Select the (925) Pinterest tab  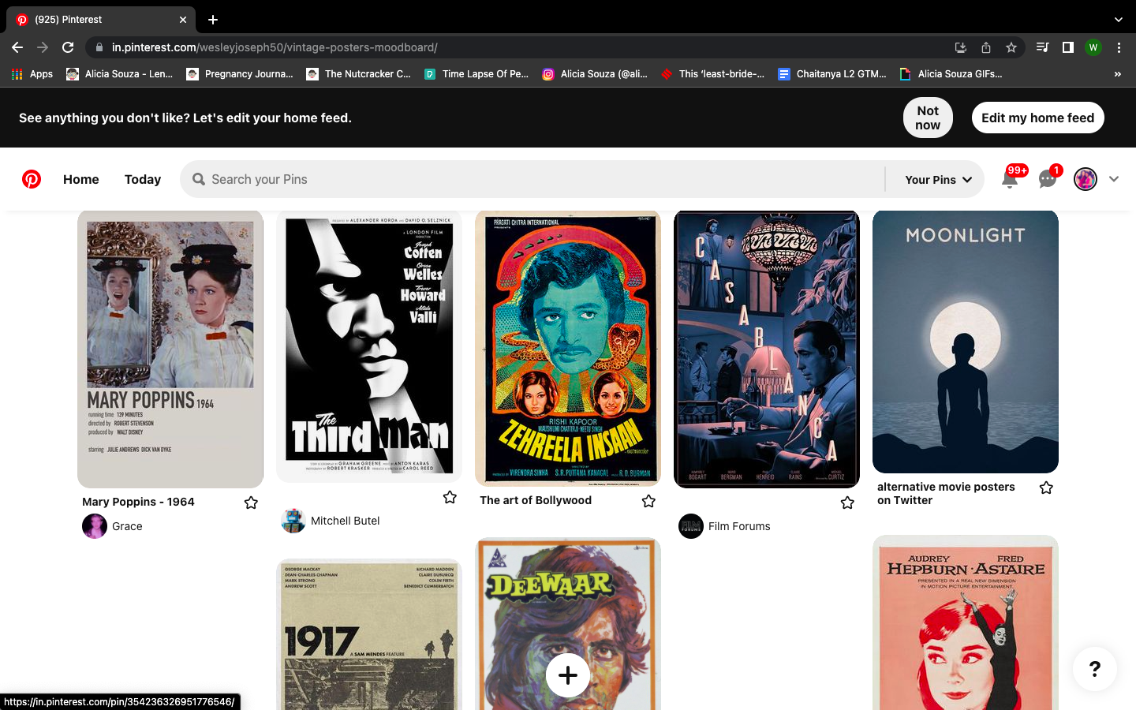click(x=99, y=20)
